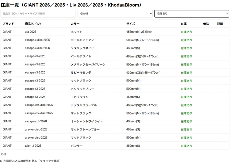This screenshot has width=230, height=168.
Task: Click the ブランド column header
Action: coord(8,24)
